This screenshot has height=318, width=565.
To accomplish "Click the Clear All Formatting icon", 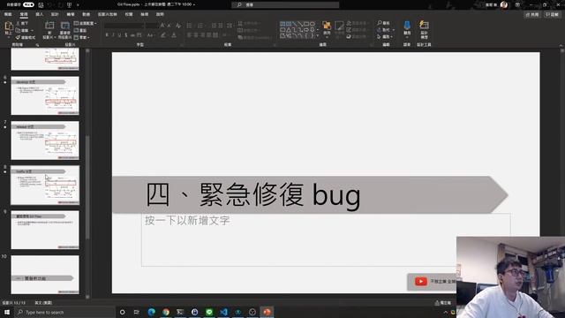I will (x=178, y=26).
